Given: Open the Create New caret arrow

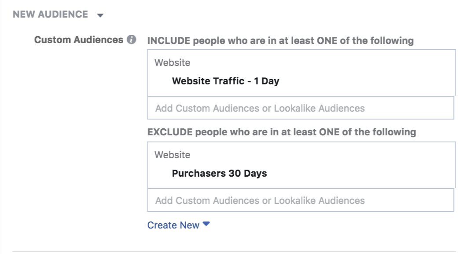Looking at the screenshot, I should click(206, 224).
